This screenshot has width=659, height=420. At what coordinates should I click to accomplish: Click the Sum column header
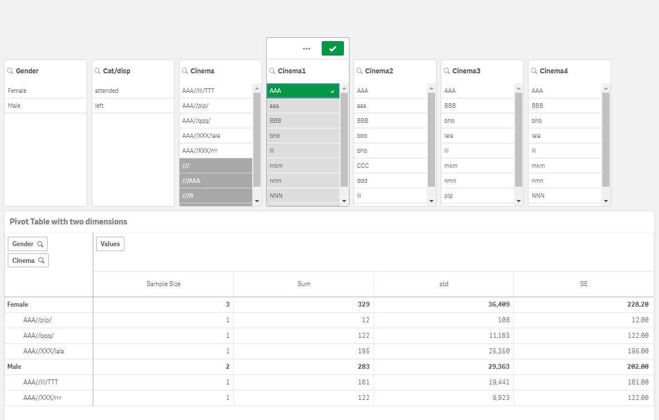click(x=303, y=284)
